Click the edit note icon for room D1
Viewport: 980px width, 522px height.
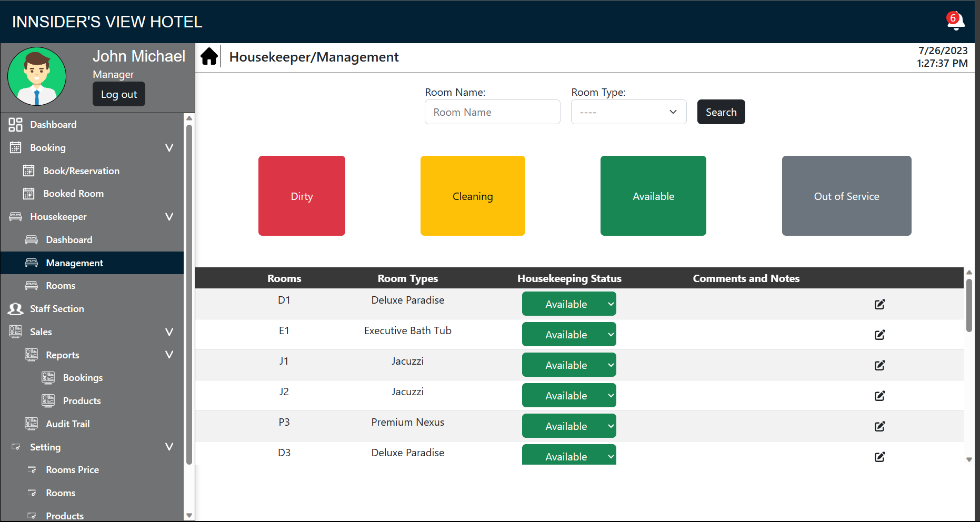point(879,304)
